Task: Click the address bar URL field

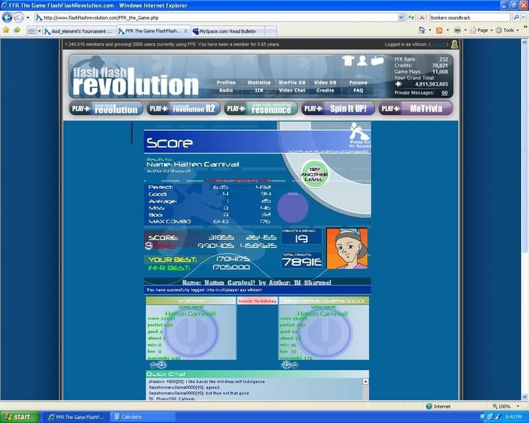Action: [x=216, y=18]
